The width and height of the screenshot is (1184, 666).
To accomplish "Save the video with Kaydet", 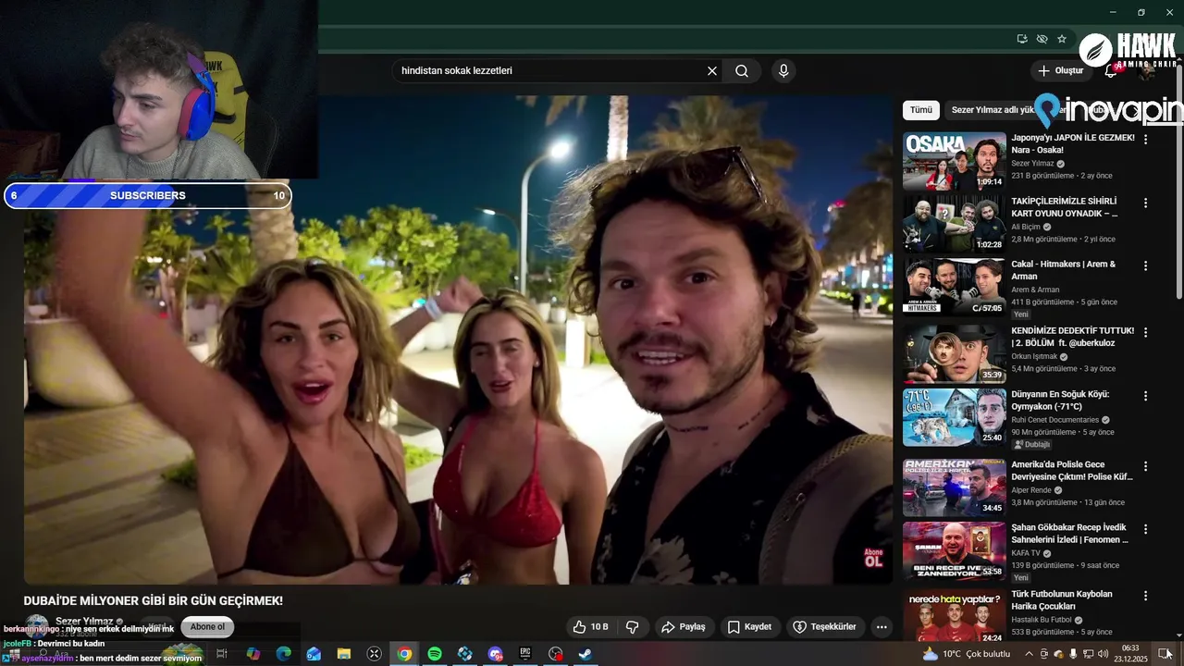I will tap(749, 627).
